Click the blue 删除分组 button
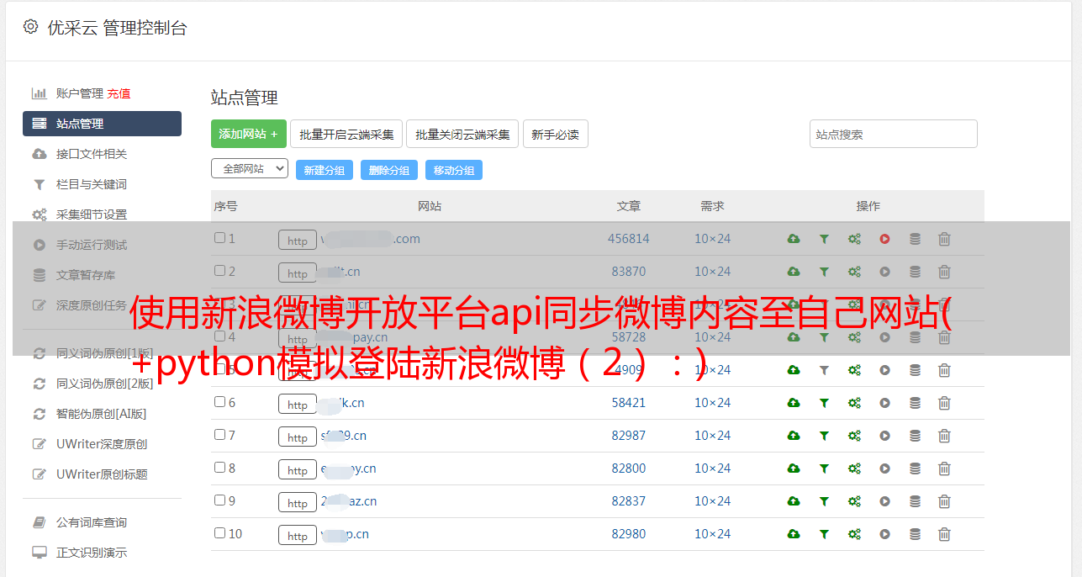This screenshot has width=1082, height=577. point(388,170)
